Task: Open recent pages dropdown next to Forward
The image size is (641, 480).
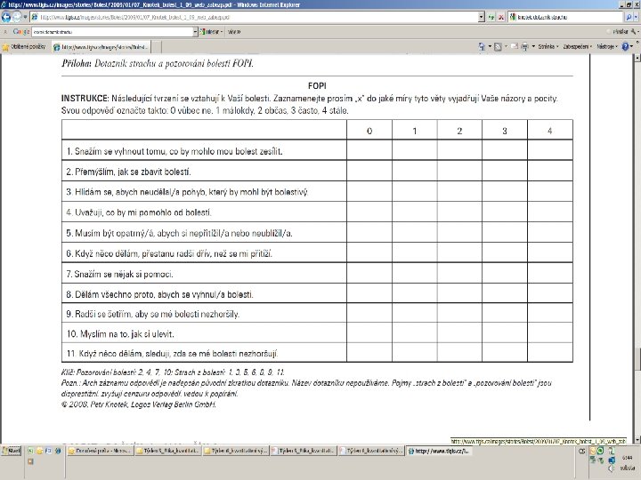Action: [x=25, y=17]
